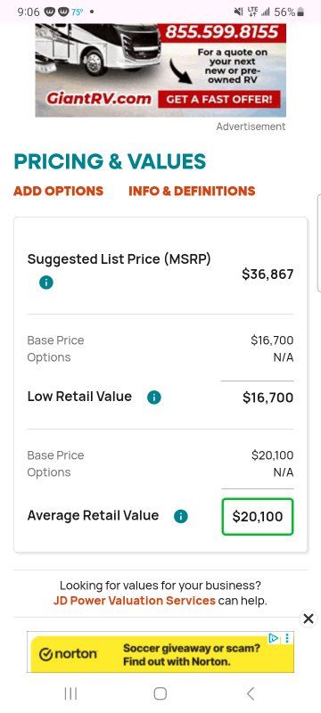Tap the PRICING & VALUES heading
The image size is (321, 713).
(110, 161)
